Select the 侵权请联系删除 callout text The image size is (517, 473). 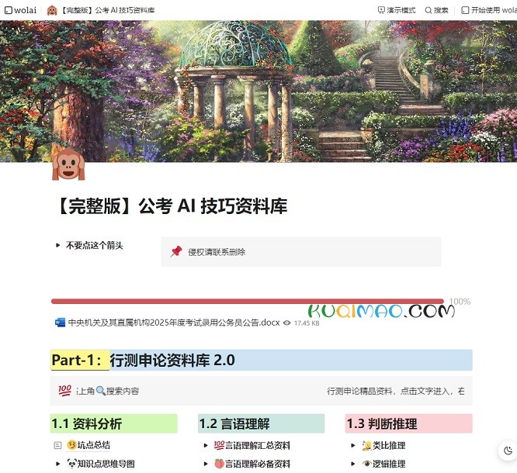(217, 252)
